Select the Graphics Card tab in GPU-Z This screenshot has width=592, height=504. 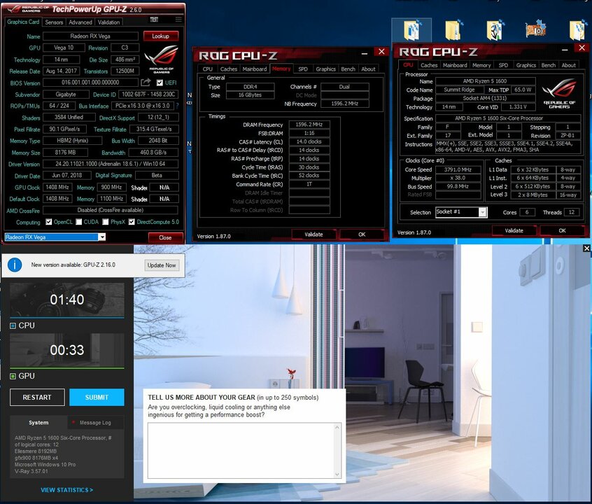point(23,22)
